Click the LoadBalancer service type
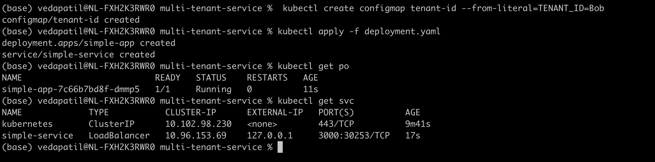This screenshot has height=162, width=655. (119, 136)
